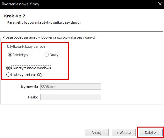Click the Nowy label text
The height and width of the screenshot is (138, 164).
[54, 55]
